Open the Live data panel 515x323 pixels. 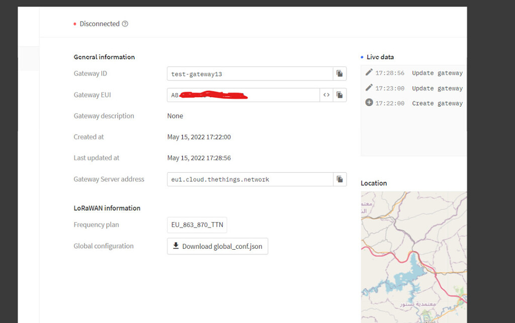click(x=380, y=57)
